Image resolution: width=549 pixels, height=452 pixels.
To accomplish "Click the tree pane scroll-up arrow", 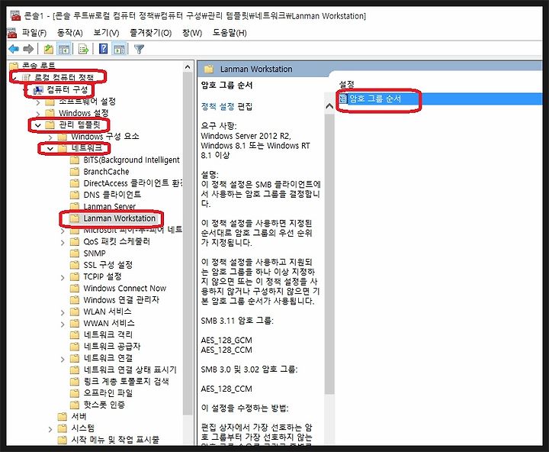I will tap(188, 67).
